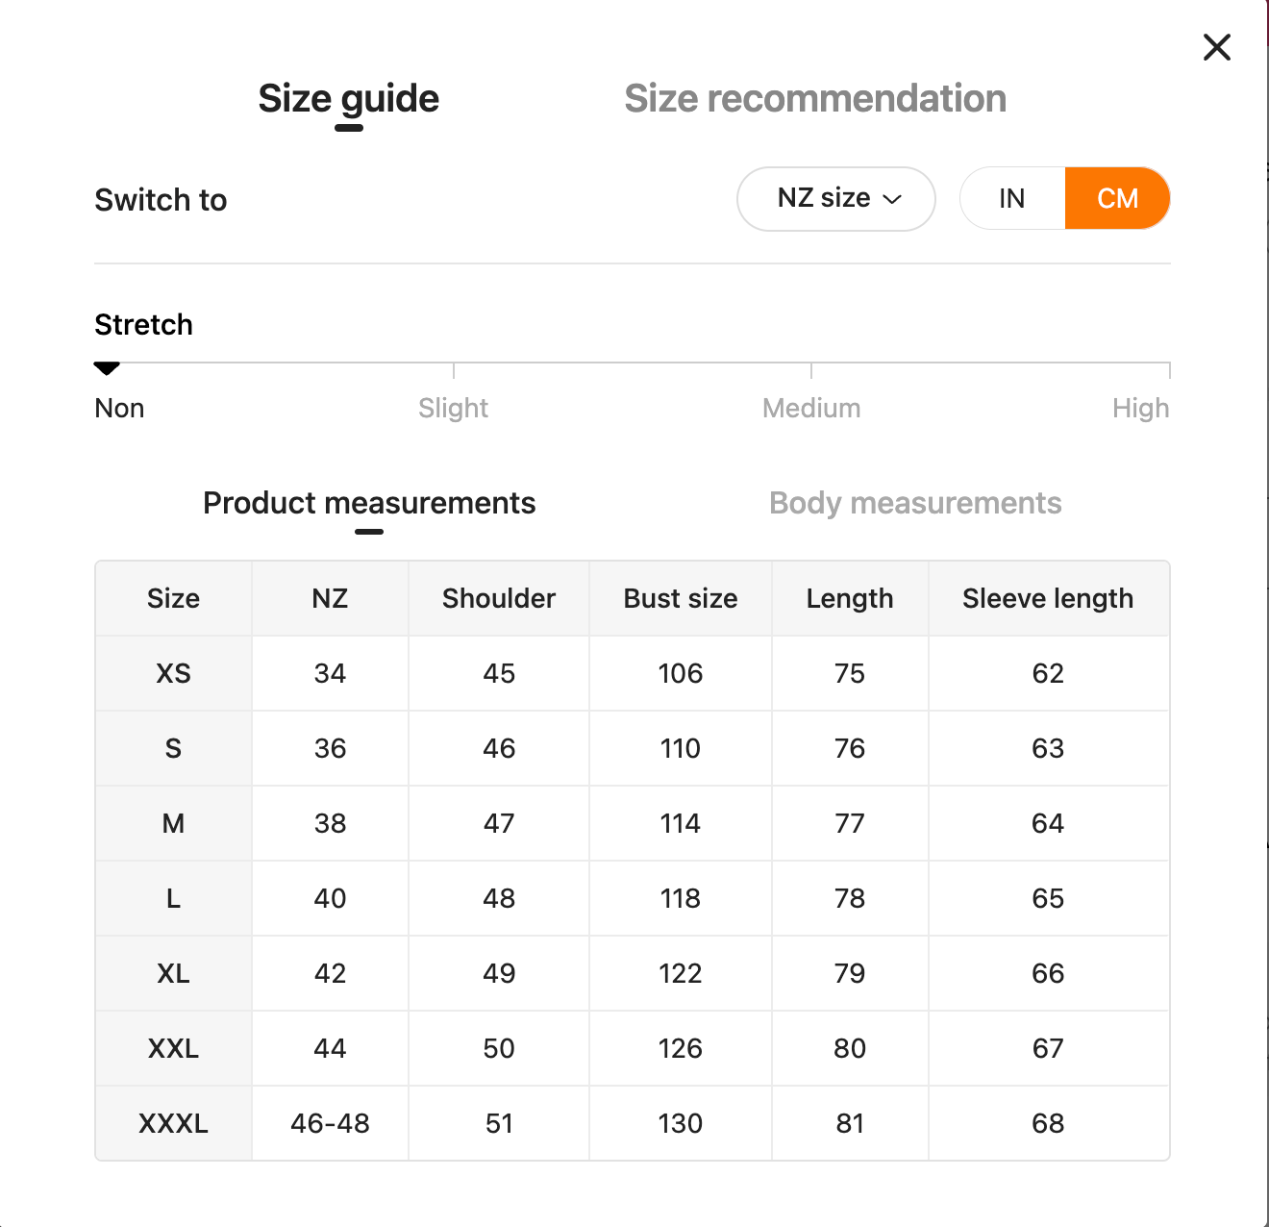Open the NZ size dropdown
The width and height of the screenshot is (1269, 1227).
pos(835,199)
